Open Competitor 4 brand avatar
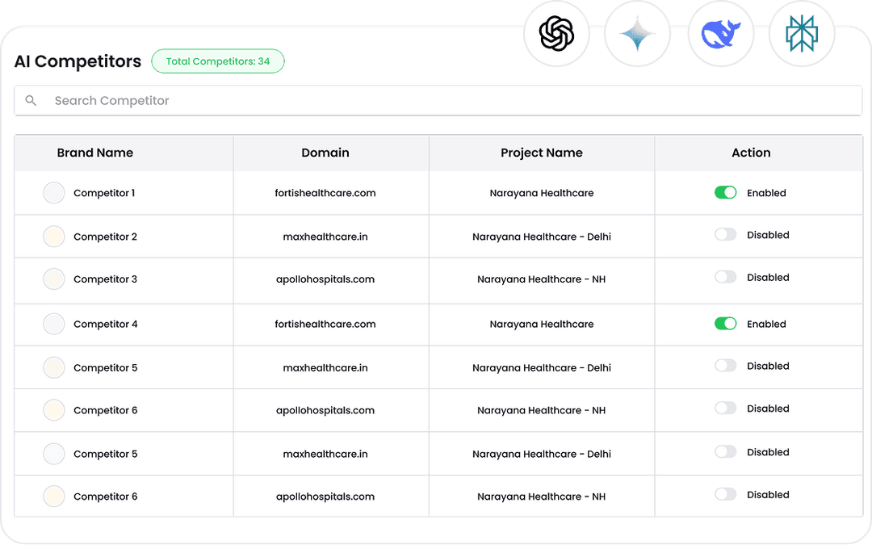872x545 pixels. [53, 323]
